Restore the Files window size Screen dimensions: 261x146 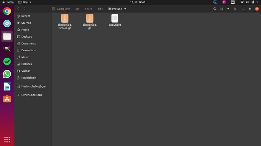[250, 9]
